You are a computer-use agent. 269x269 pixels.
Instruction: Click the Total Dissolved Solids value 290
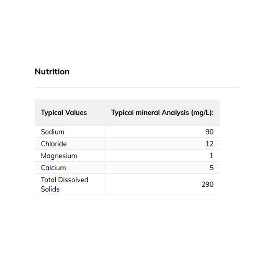pos(208,184)
